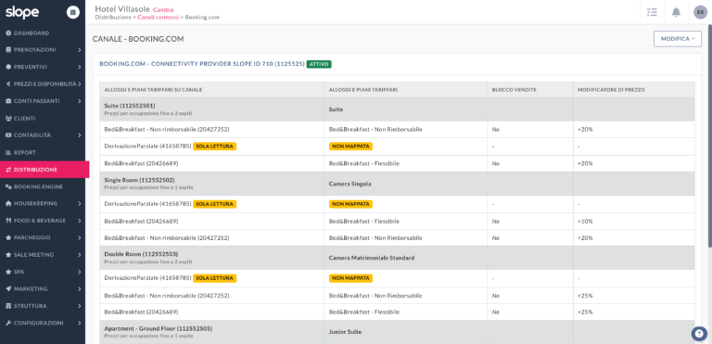Image resolution: width=712 pixels, height=344 pixels.
Task: Click the Clienti people icon
Action: point(8,118)
